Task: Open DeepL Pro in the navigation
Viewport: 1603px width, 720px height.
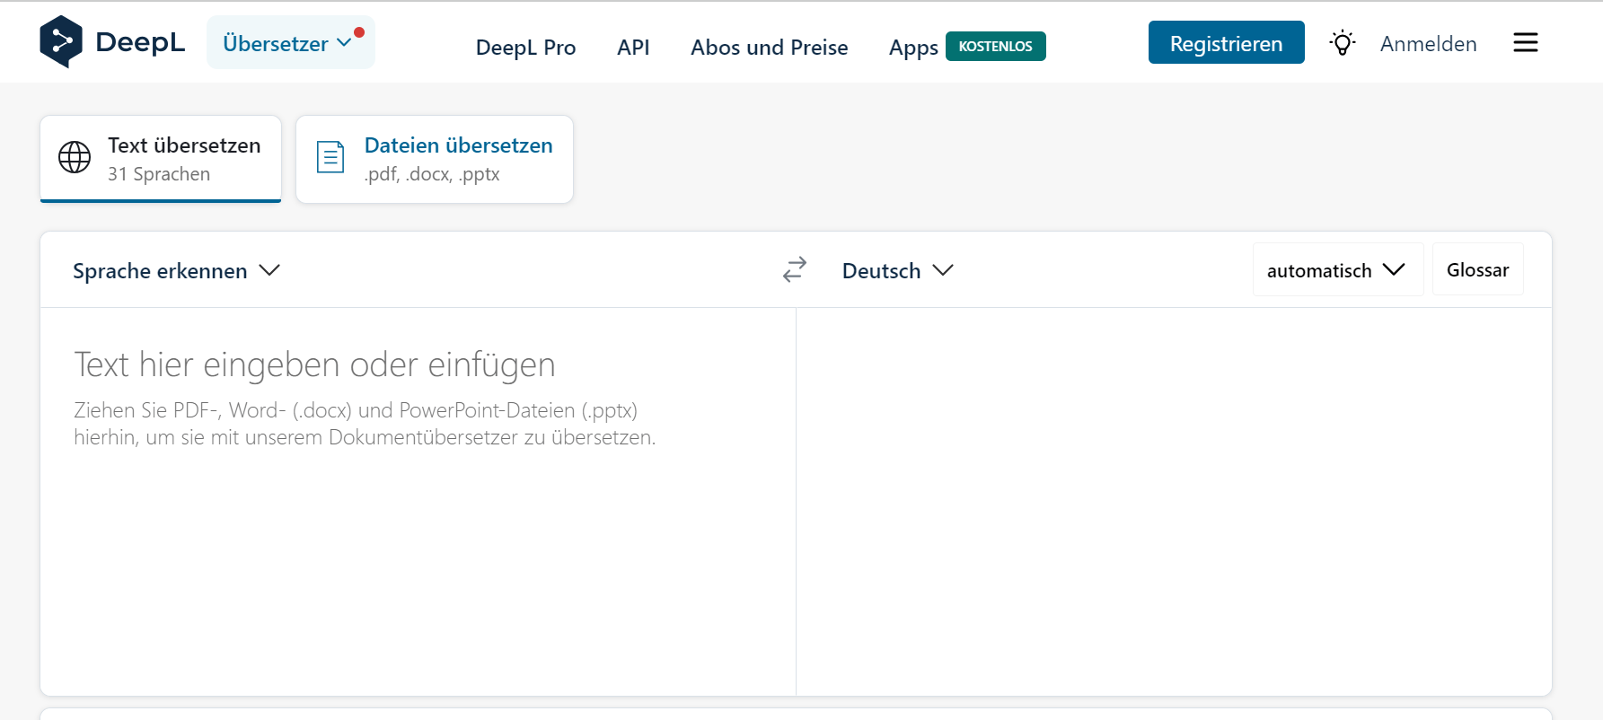Action: [x=525, y=48]
